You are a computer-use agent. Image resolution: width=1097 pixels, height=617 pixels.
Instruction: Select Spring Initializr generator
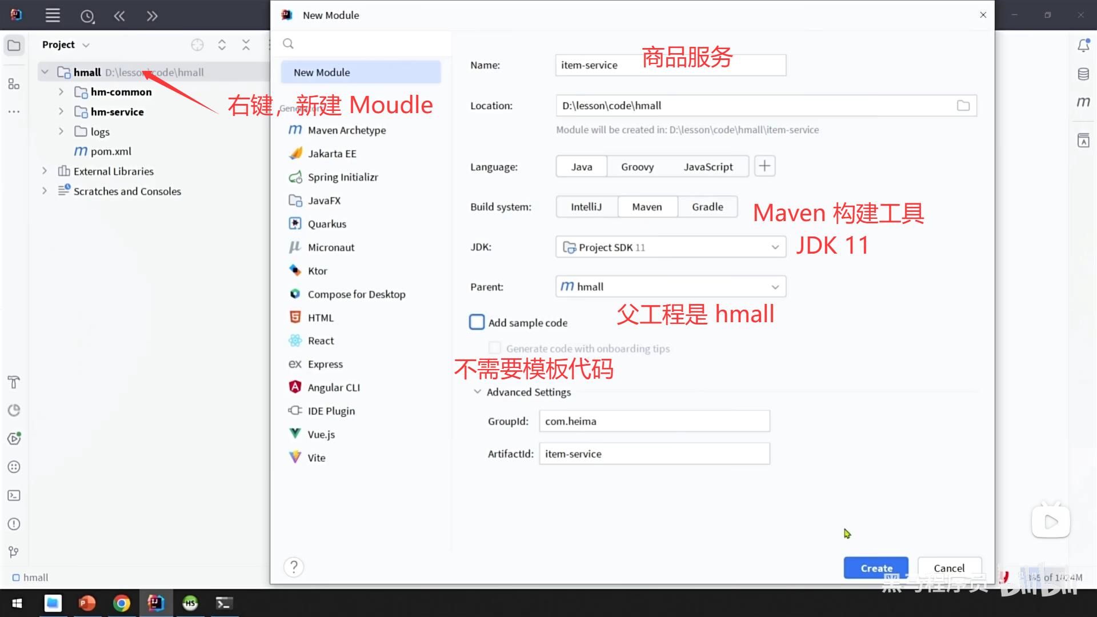(x=342, y=177)
